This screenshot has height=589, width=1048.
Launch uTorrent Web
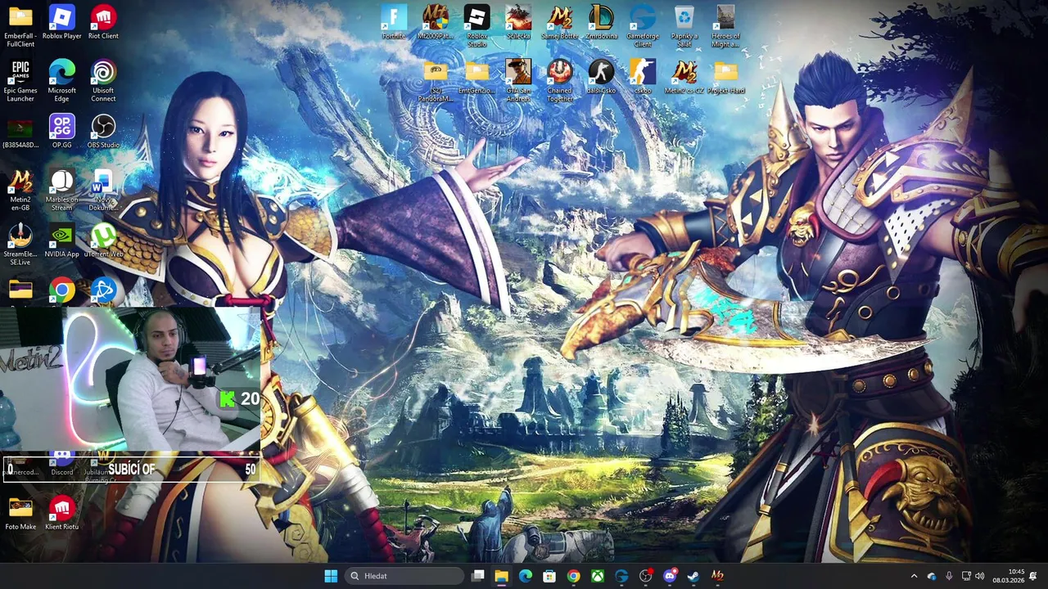click(103, 241)
